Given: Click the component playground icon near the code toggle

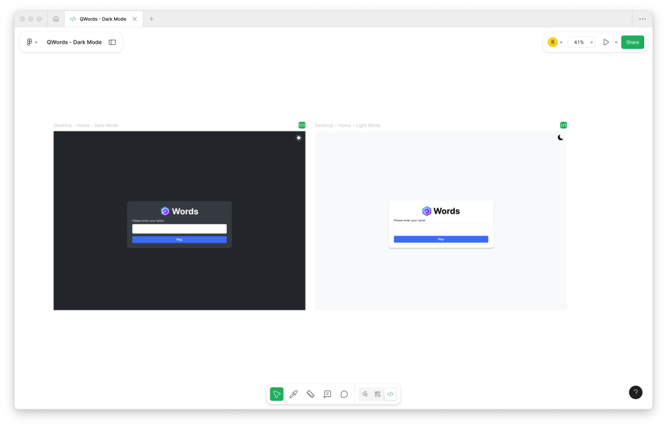Looking at the screenshot, I should 378,394.
